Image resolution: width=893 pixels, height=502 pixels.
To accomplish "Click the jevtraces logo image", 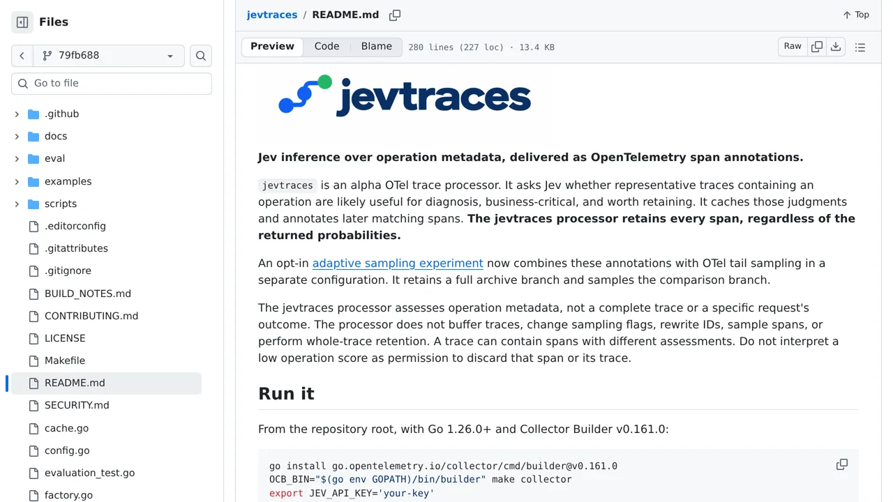I will coord(405,96).
